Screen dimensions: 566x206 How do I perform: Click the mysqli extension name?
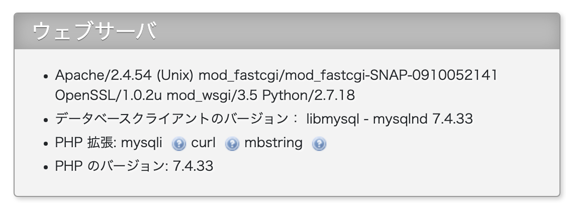(x=142, y=143)
